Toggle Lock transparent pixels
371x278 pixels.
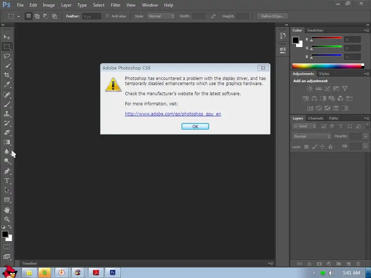click(x=306, y=147)
